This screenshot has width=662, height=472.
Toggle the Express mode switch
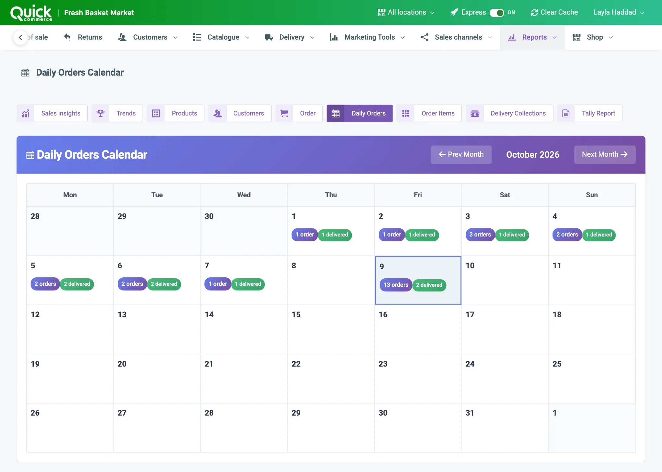point(497,13)
